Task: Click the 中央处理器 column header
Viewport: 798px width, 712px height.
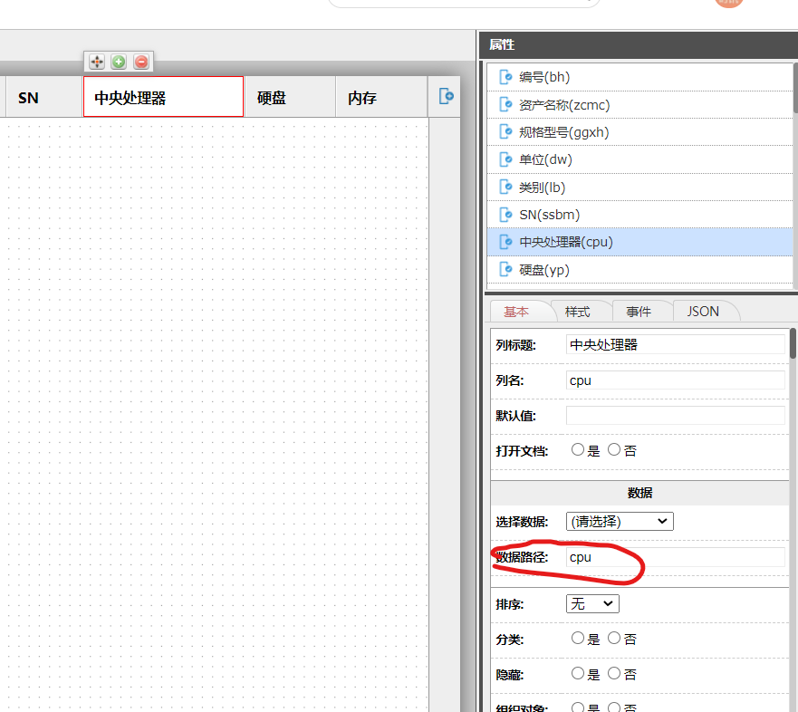Action: pos(163,97)
